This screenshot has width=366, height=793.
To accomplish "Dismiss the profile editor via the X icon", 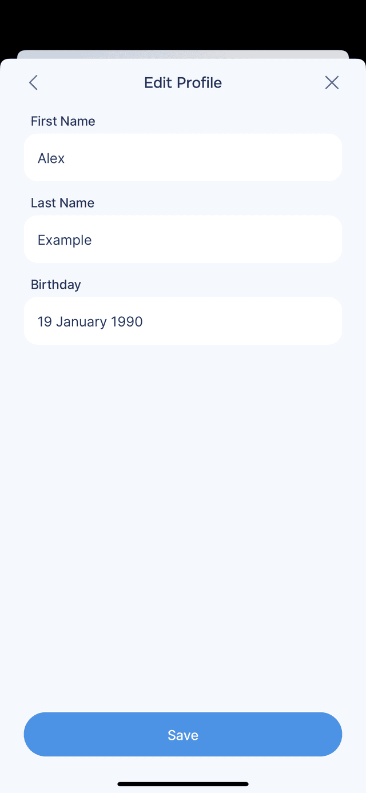I will (x=332, y=82).
